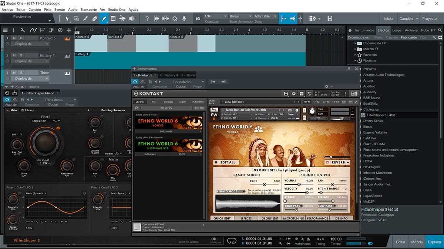Open instrument editor for Kontakt 5 track
This screenshot has height=249, width=444.
coord(67,38)
